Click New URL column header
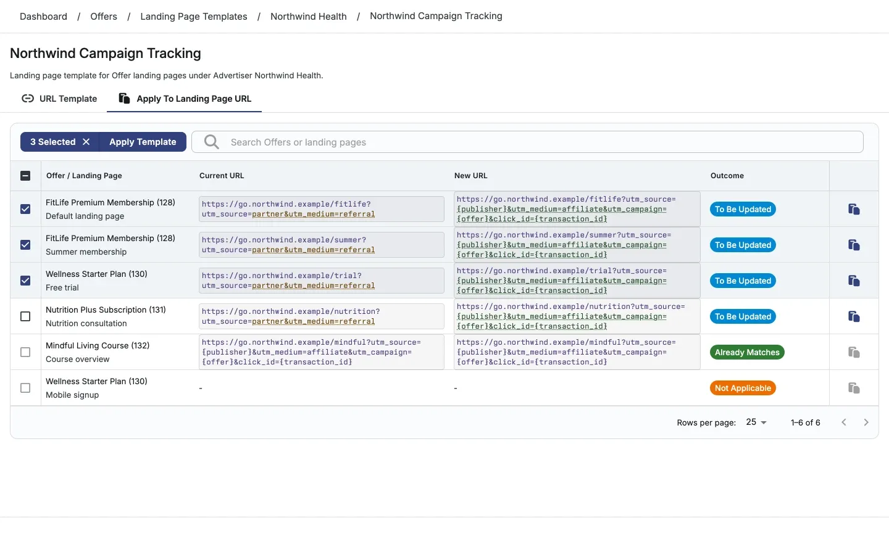This screenshot has width=889, height=555. (471, 176)
